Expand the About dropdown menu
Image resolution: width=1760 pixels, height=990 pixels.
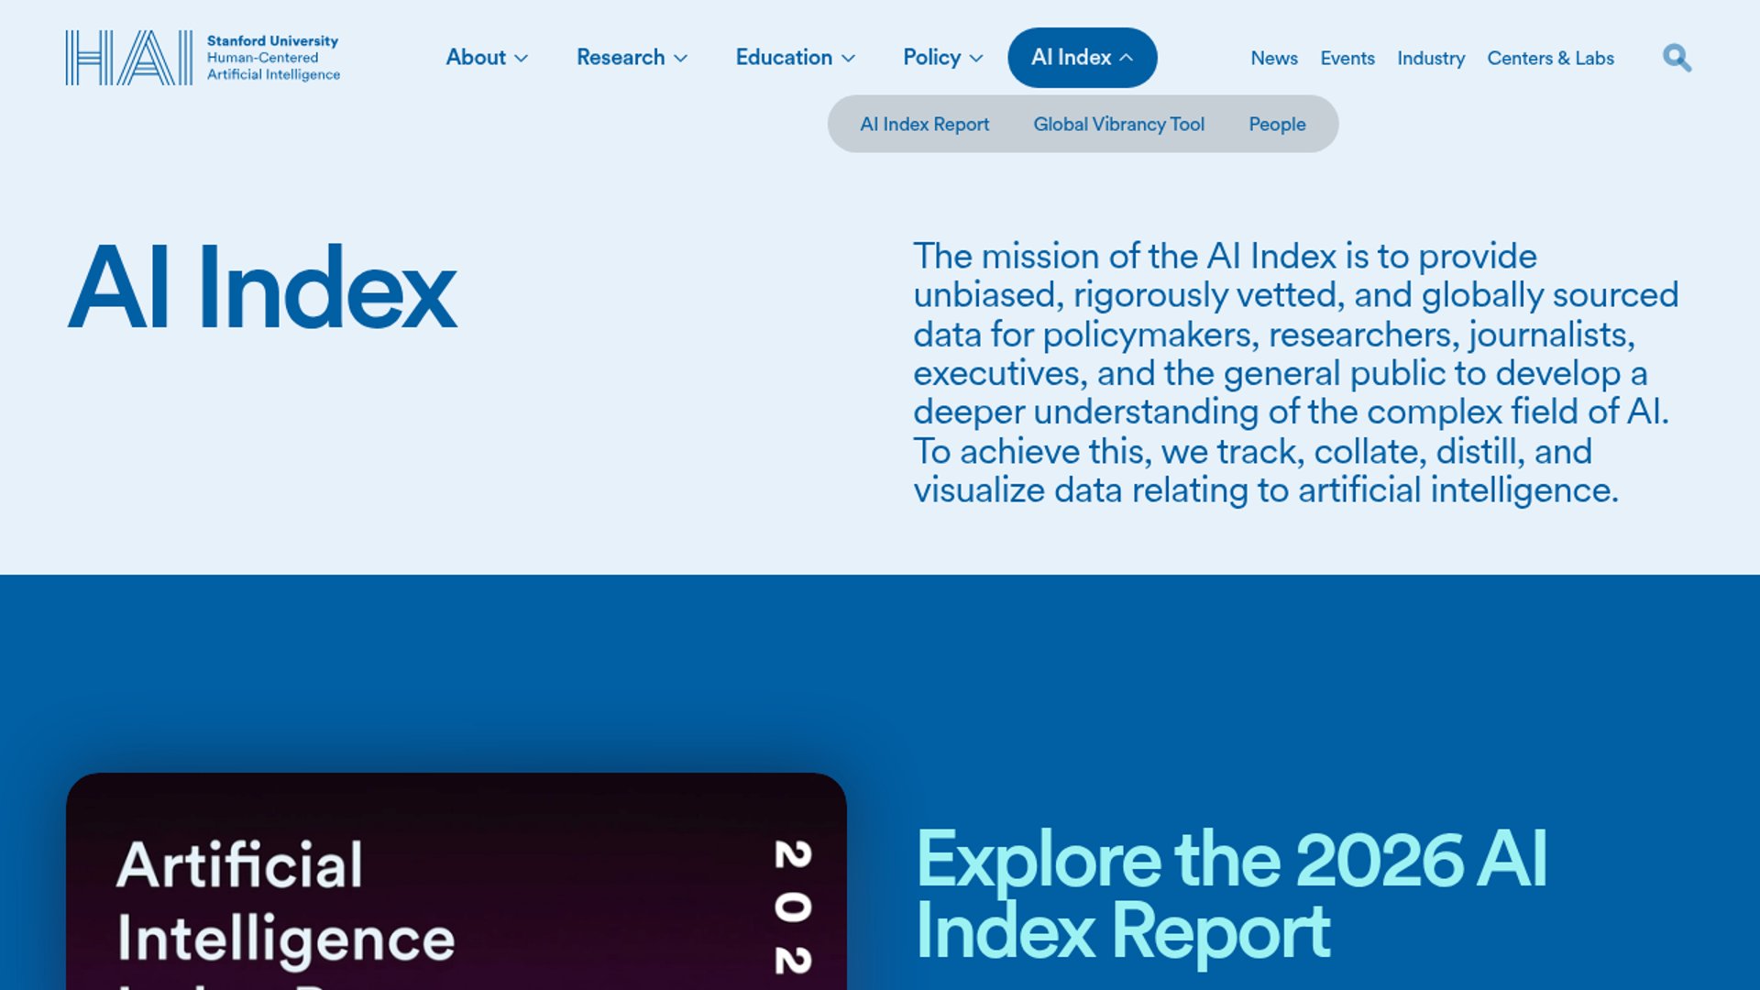coord(487,58)
